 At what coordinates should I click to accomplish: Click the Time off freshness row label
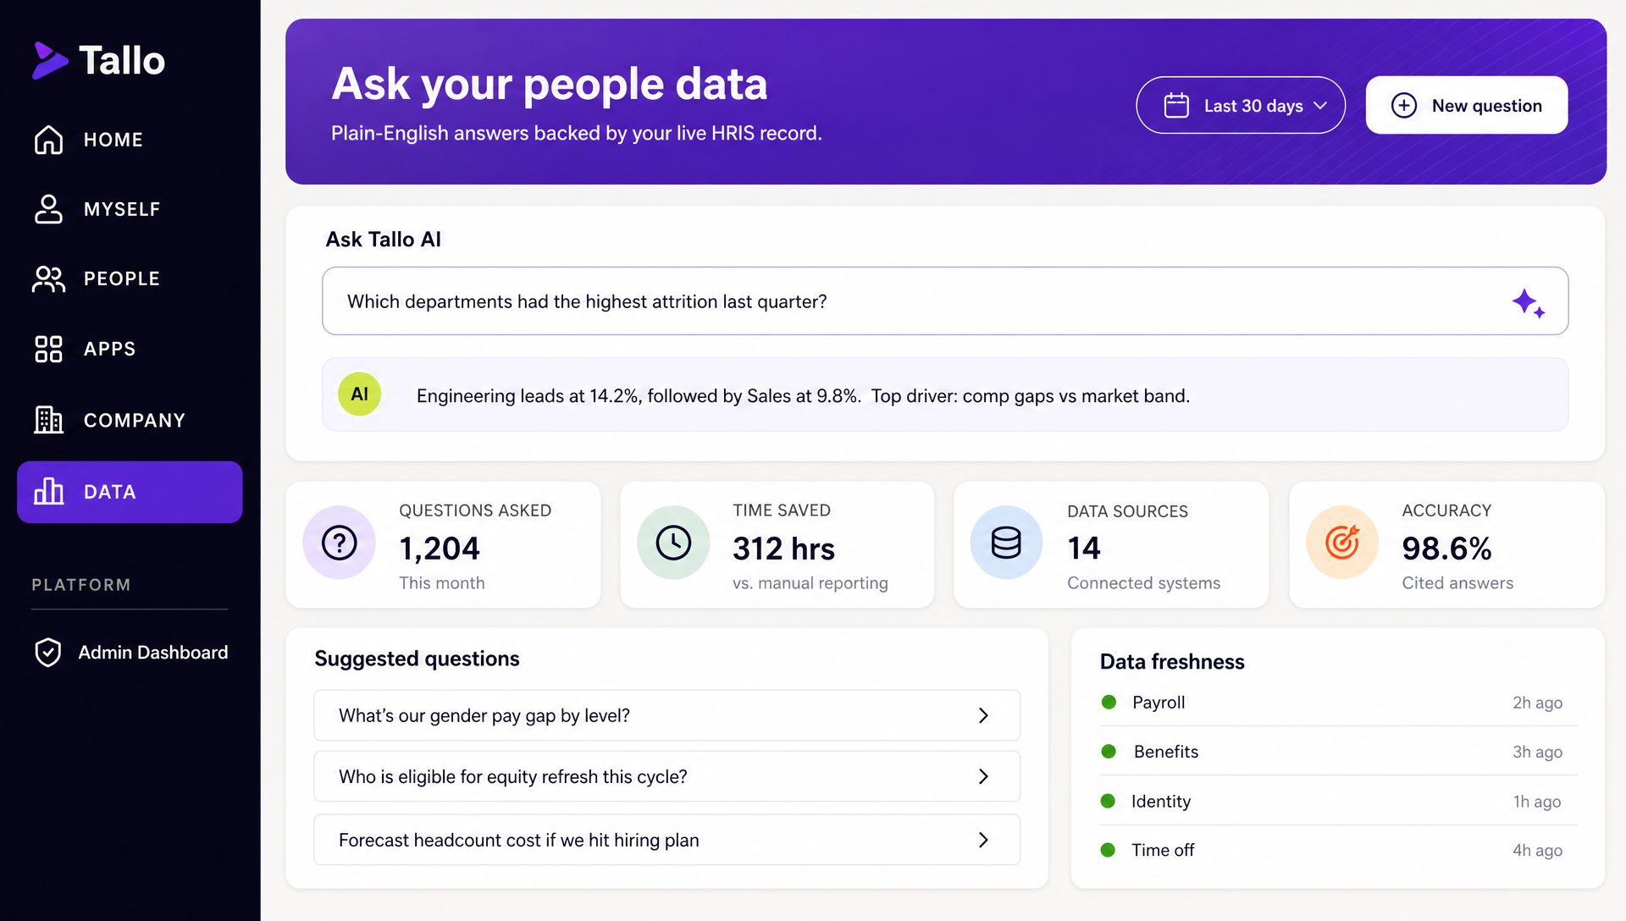[1163, 850]
